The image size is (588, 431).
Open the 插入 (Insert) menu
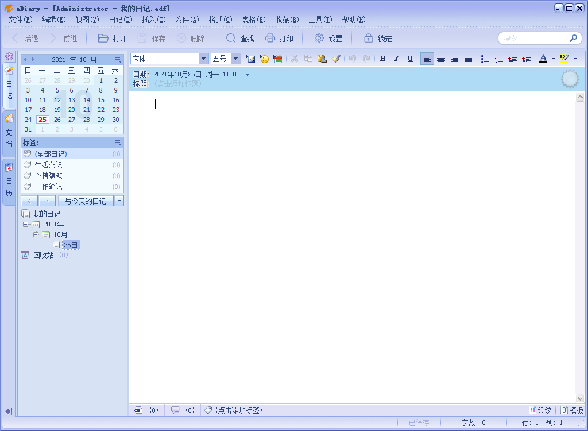153,20
